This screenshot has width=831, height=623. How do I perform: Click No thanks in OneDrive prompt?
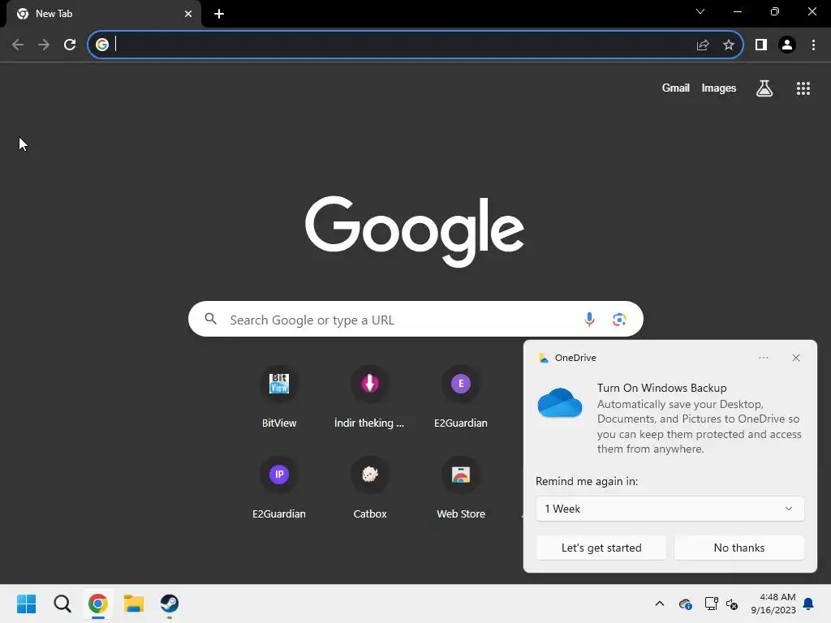tap(739, 548)
